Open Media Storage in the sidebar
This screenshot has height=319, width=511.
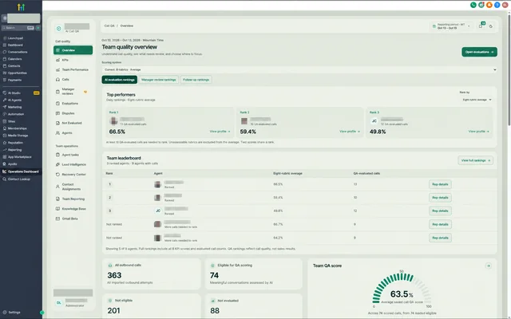point(18,136)
